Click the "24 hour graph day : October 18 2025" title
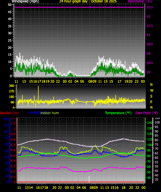 coord(88,1)
